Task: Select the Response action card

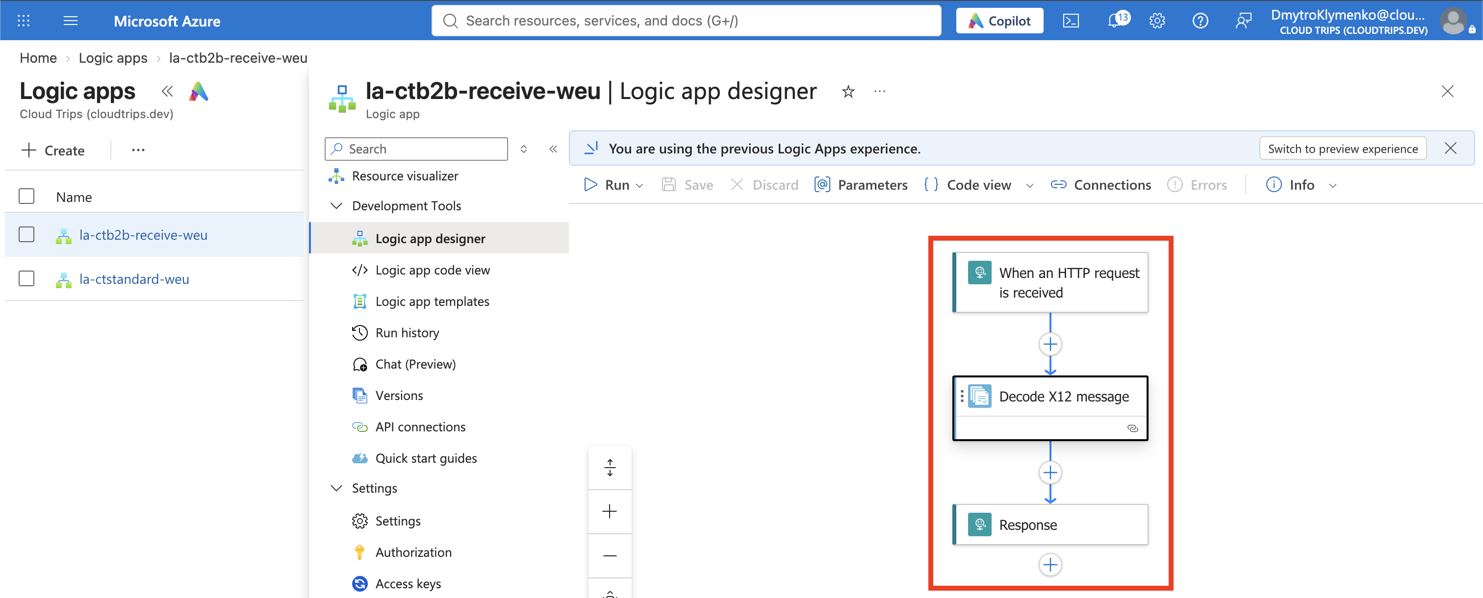Action: click(x=1050, y=524)
